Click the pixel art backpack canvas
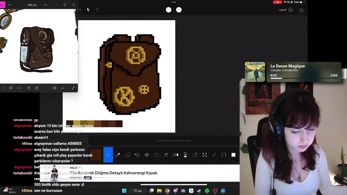This screenshot has height=195, width=347. click(x=130, y=74)
